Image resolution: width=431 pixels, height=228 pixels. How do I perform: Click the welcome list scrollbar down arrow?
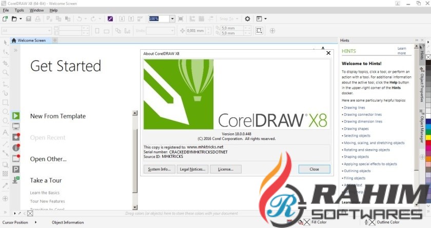(134, 208)
